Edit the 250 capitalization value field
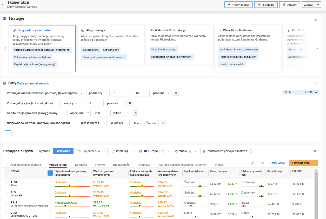326x219 pixels. pos(101,113)
